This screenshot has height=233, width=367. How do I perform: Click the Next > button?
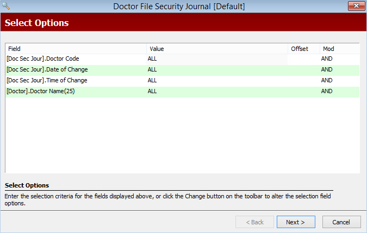point(296,222)
